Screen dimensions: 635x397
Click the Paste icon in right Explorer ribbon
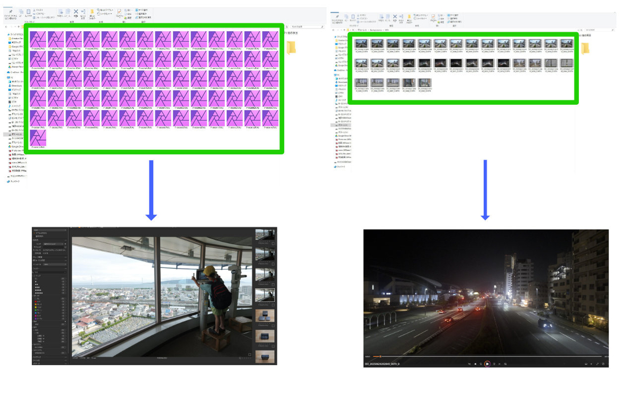(x=353, y=17)
